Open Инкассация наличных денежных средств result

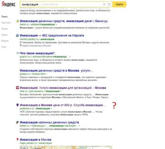[x=49, y=122]
